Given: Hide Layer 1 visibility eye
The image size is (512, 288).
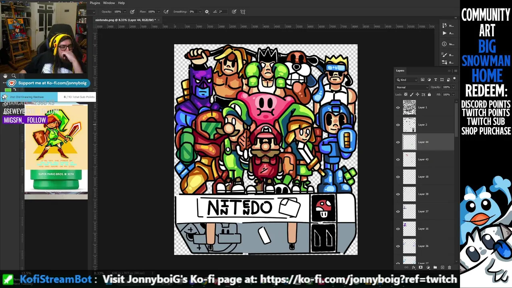Looking at the screenshot, I should click(398, 107).
